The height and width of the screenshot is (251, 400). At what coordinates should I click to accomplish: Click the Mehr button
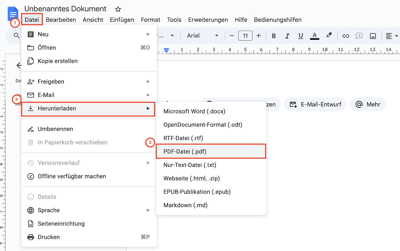coord(368,104)
